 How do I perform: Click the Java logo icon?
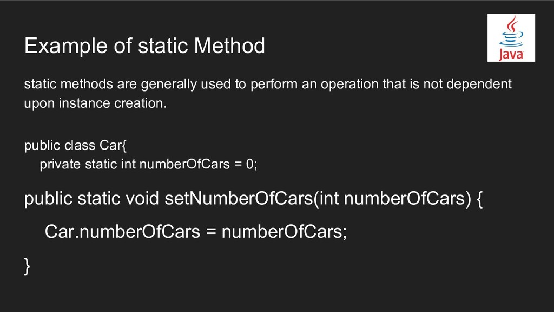(x=511, y=38)
